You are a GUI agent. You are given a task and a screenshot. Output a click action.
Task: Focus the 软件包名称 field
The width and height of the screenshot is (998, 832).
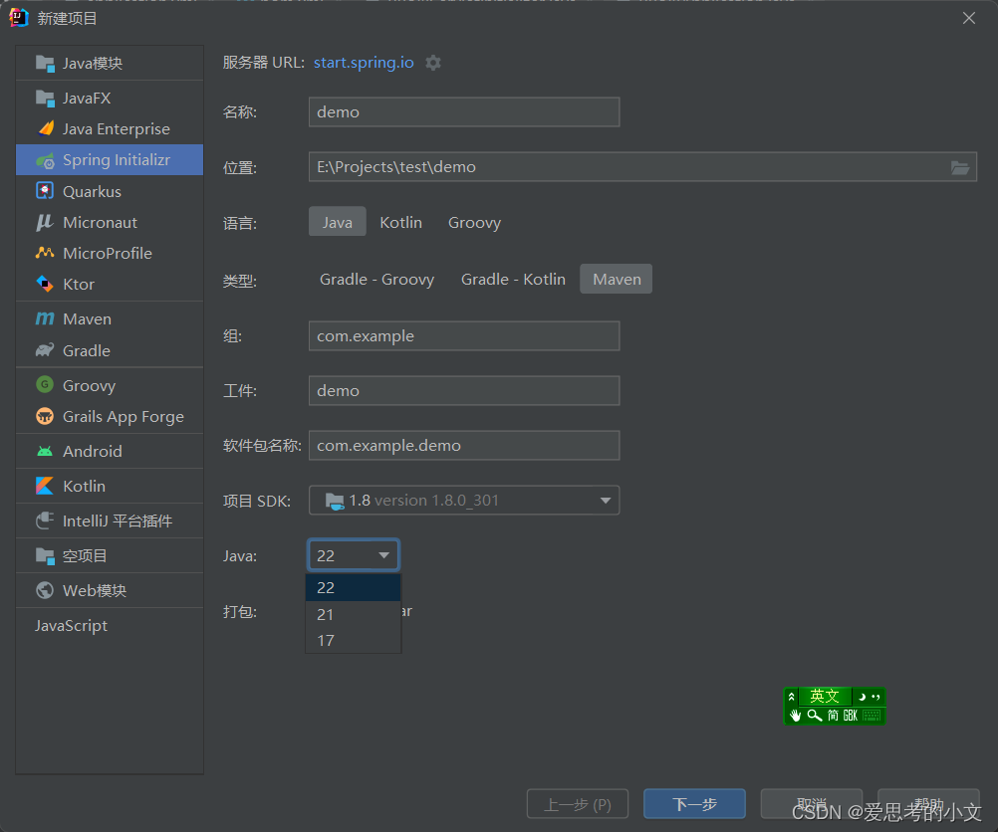464,445
